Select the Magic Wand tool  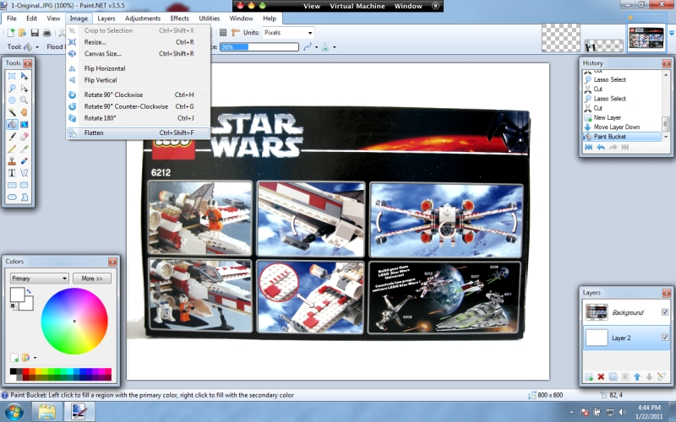pyautogui.click(x=12, y=112)
